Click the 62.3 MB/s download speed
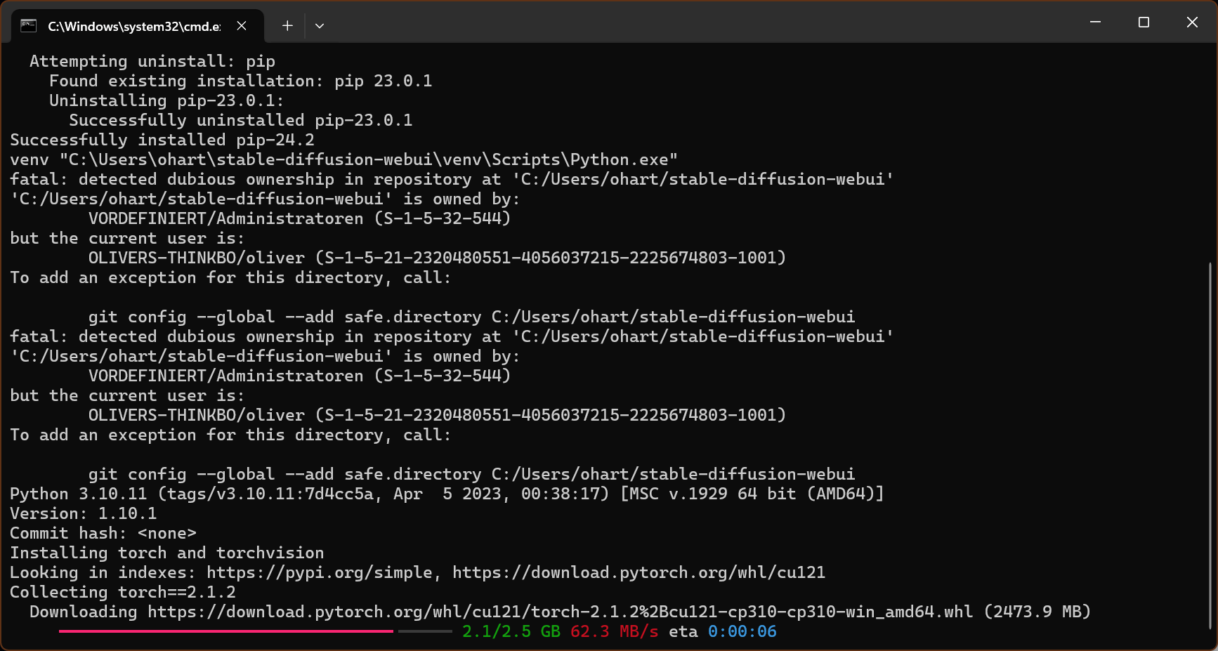 point(614,631)
